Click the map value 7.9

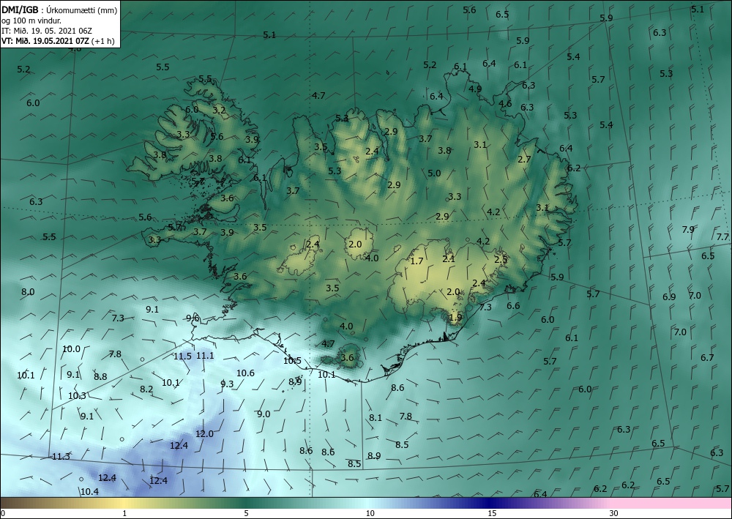(x=688, y=229)
